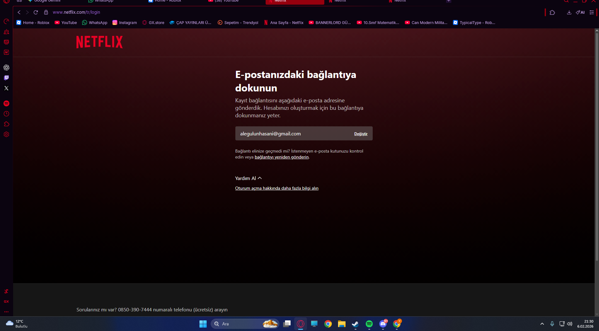Viewport: 599px width, 331px height.
Task: Open the weather widget showing 12°C Bulutlu
Action: [x=17, y=324]
